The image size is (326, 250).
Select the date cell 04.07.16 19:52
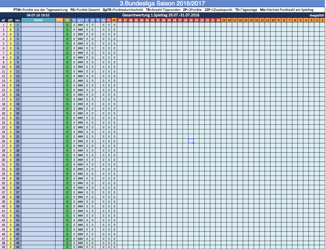pos(38,15)
